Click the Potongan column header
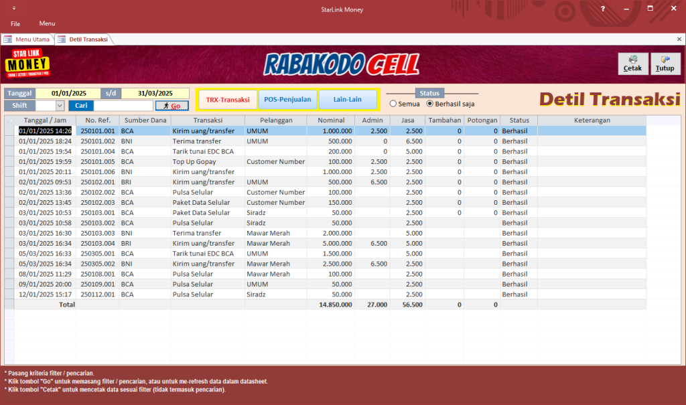The width and height of the screenshot is (686, 405). [x=482, y=120]
